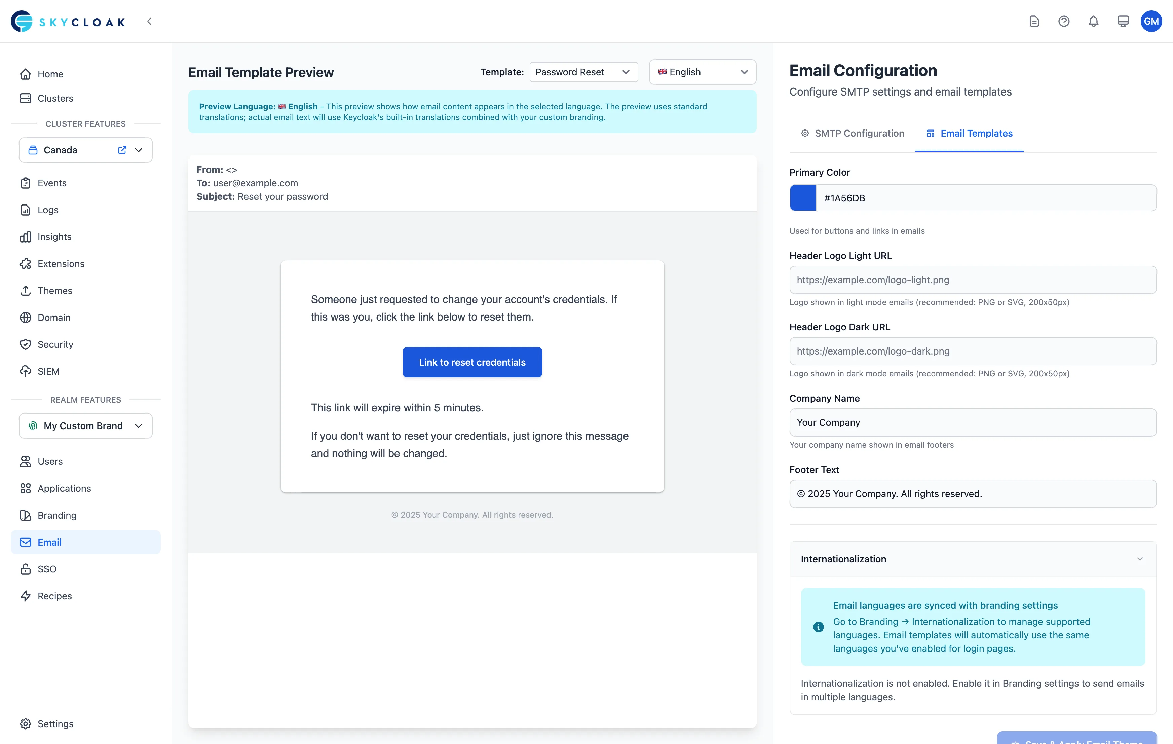Image resolution: width=1173 pixels, height=744 pixels.
Task: Open Themes from the sidebar
Action: [x=54, y=290]
